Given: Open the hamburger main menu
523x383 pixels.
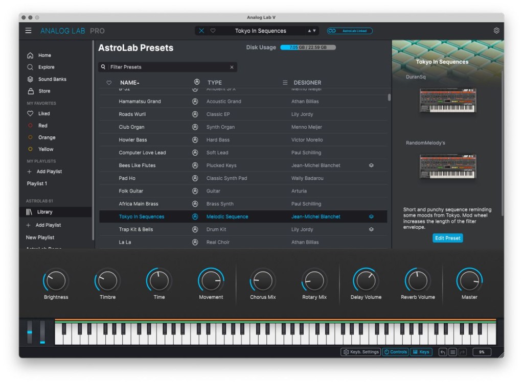Looking at the screenshot, I should pyautogui.click(x=28, y=31).
